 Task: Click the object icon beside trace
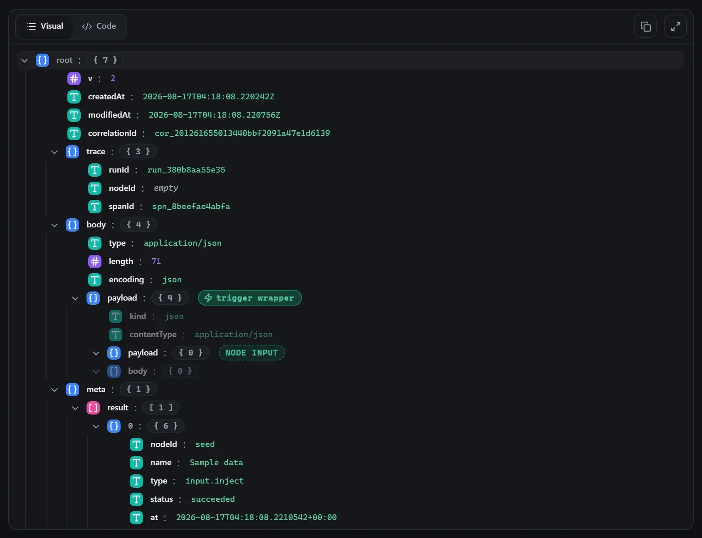point(72,152)
